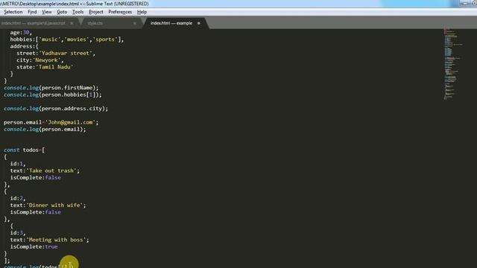Open the Help menu
Image resolution: width=477 pixels, height=268 pixels.
[142, 12]
